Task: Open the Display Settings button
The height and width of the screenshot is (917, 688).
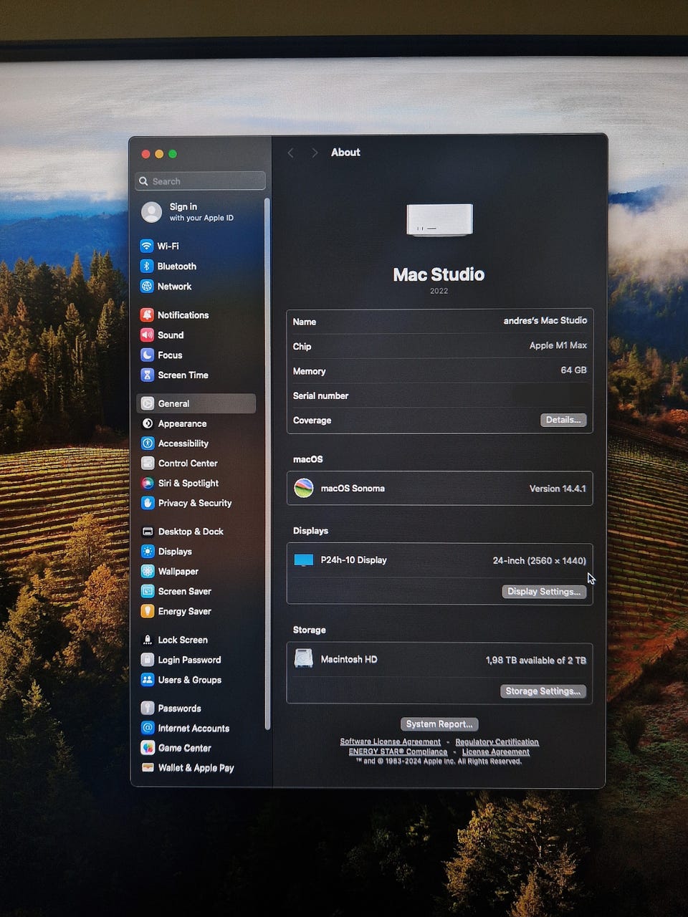Action: point(544,591)
